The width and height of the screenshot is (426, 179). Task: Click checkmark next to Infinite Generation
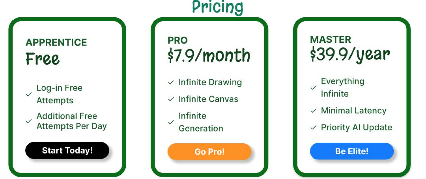pos(171,122)
